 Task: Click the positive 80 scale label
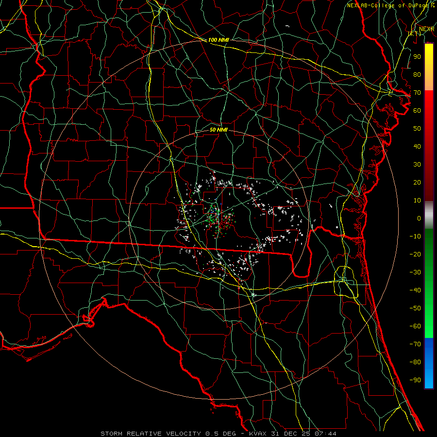pyautogui.click(x=417, y=75)
